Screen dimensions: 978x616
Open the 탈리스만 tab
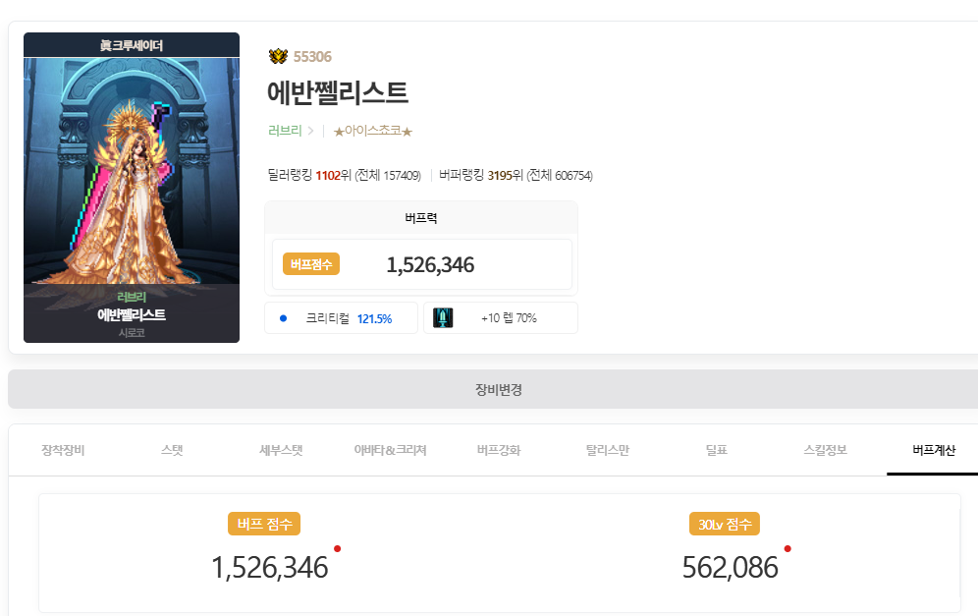click(x=608, y=450)
